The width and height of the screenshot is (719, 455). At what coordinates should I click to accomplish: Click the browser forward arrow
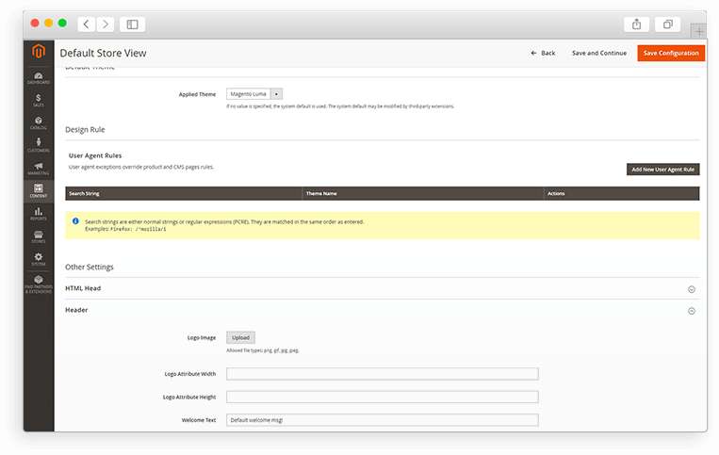(106, 24)
